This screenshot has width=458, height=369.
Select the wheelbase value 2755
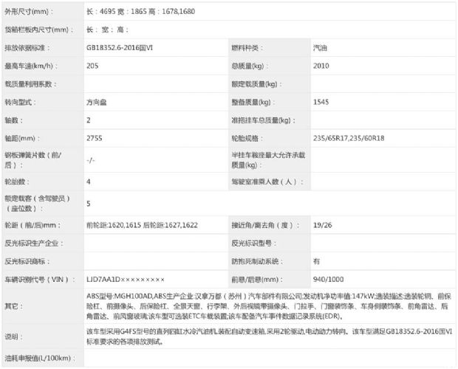[x=94, y=137]
